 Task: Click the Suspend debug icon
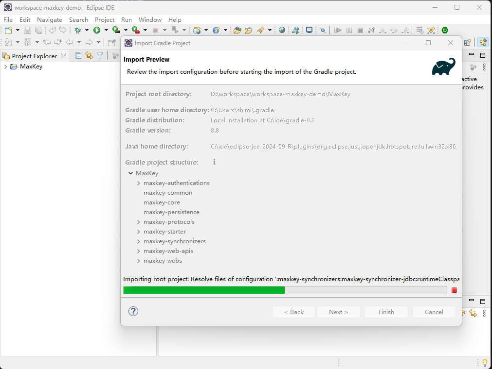coord(349,31)
